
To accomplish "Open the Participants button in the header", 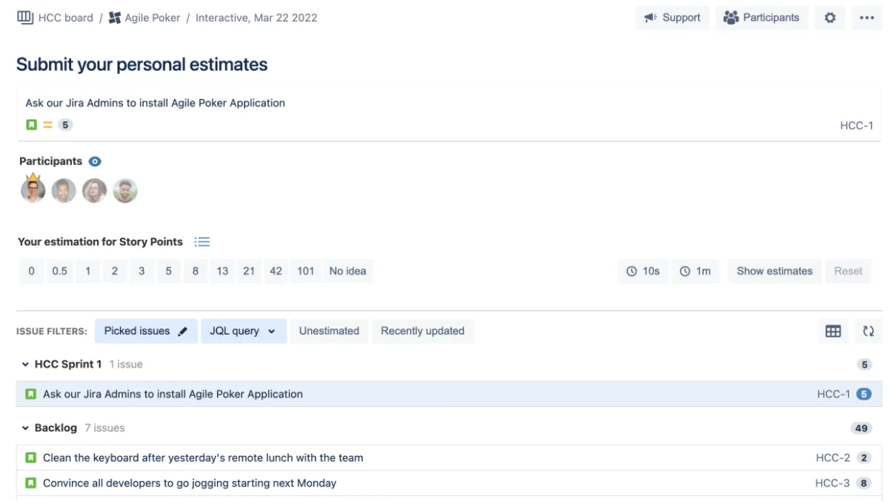I will [x=761, y=18].
